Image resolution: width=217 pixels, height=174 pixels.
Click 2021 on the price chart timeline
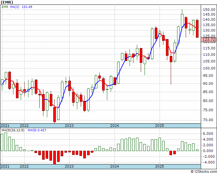coord(5,126)
